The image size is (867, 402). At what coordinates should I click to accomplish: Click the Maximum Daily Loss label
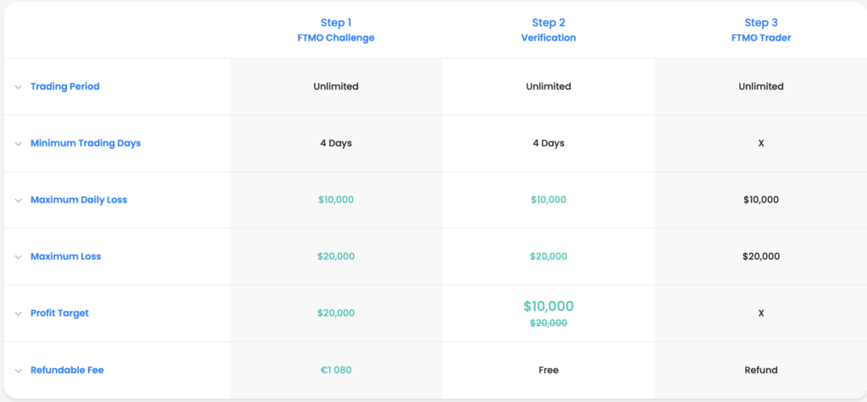(79, 200)
